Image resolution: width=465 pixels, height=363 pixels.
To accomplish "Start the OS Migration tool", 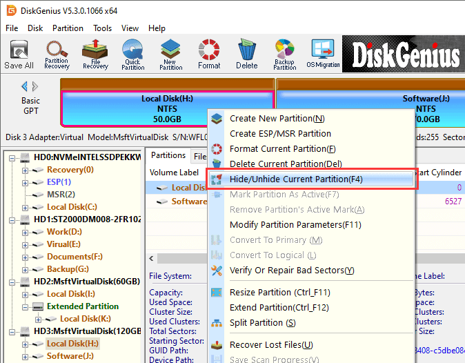I will coord(323,55).
